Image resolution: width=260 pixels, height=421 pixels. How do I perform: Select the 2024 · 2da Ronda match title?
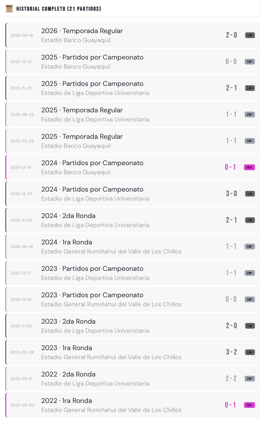point(68,216)
